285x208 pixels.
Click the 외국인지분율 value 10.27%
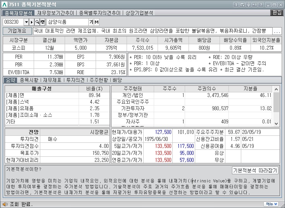266,48
